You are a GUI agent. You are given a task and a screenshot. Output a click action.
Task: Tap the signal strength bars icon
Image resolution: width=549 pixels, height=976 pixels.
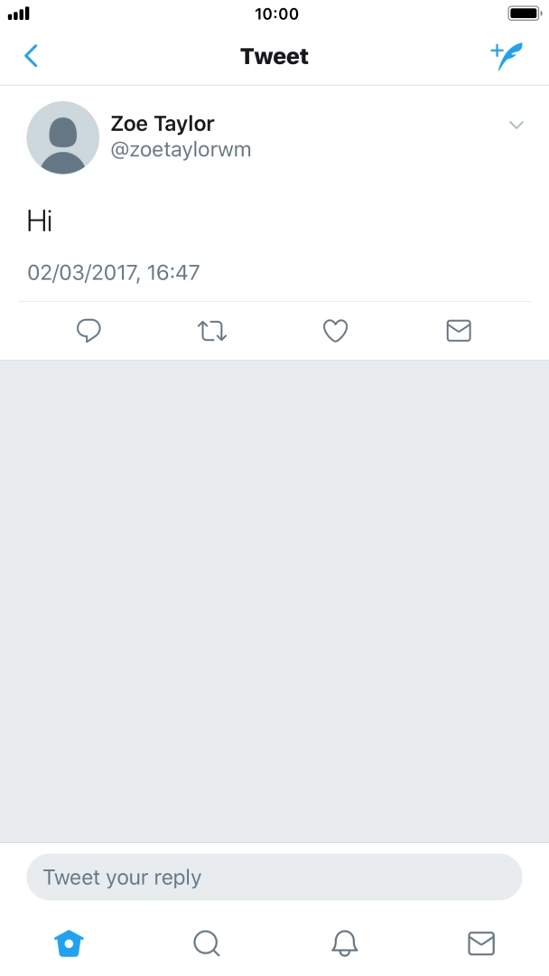click(19, 14)
